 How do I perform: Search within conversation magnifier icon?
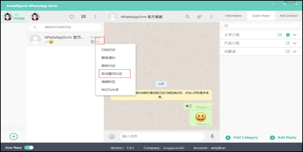(188, 17)
